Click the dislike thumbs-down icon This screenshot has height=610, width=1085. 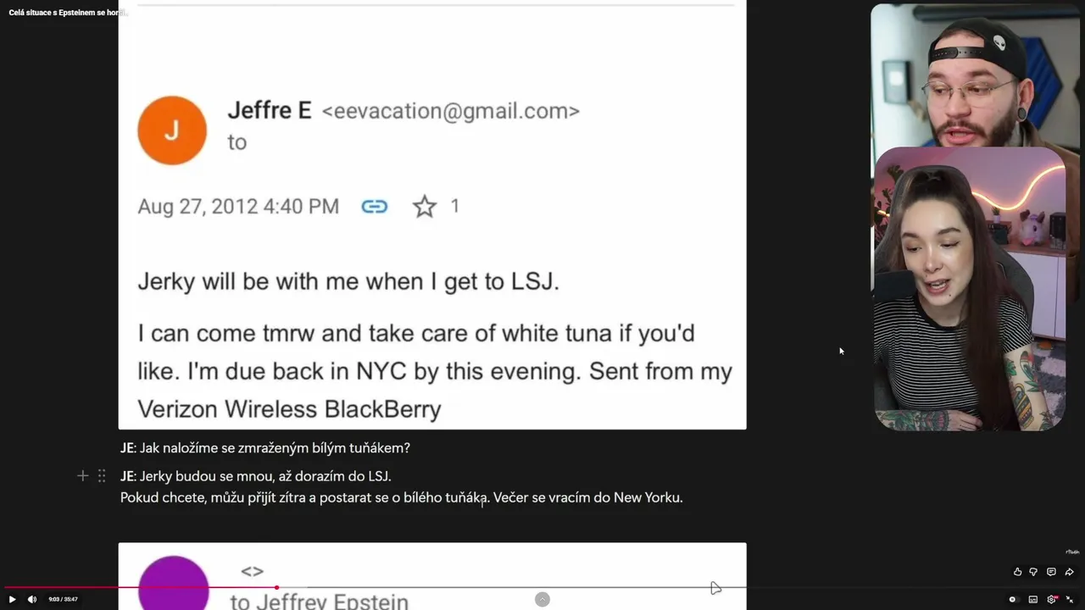coord(1033,572)
